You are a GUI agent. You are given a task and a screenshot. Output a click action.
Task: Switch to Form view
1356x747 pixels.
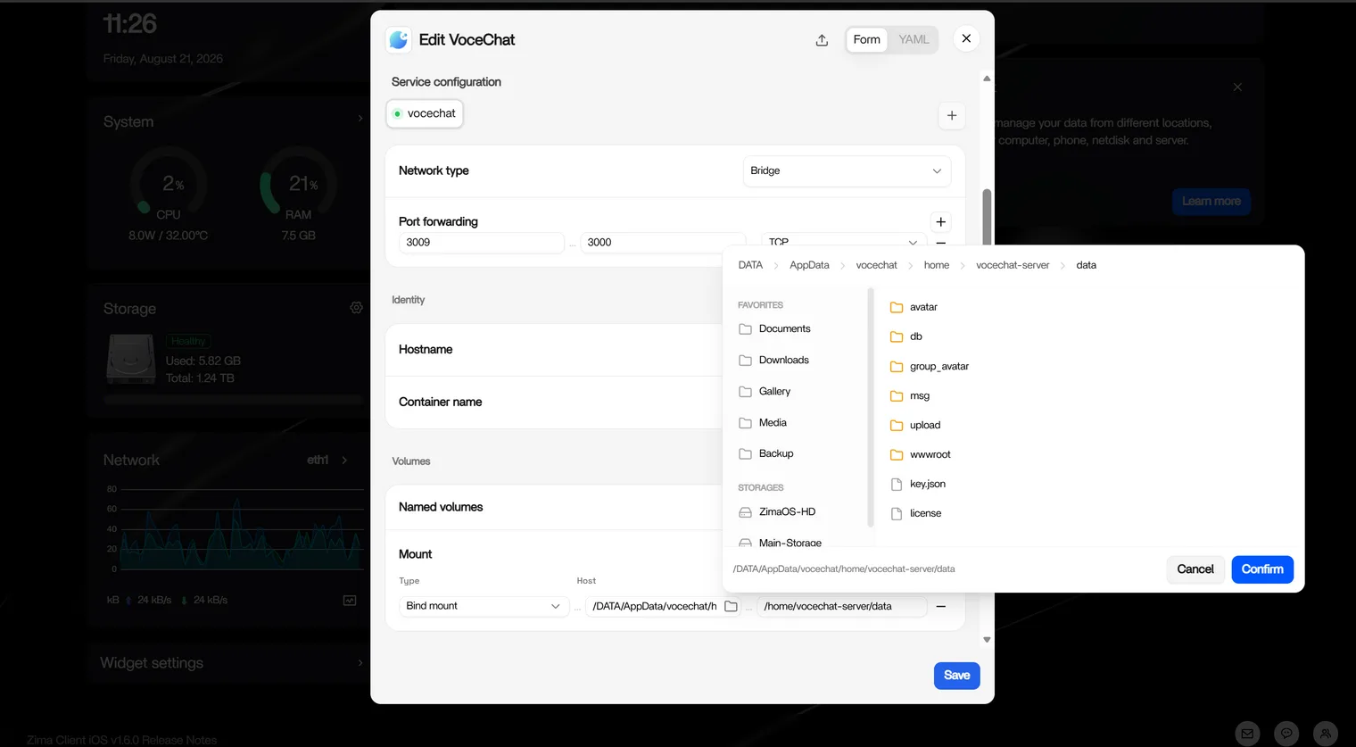point(866,39)
